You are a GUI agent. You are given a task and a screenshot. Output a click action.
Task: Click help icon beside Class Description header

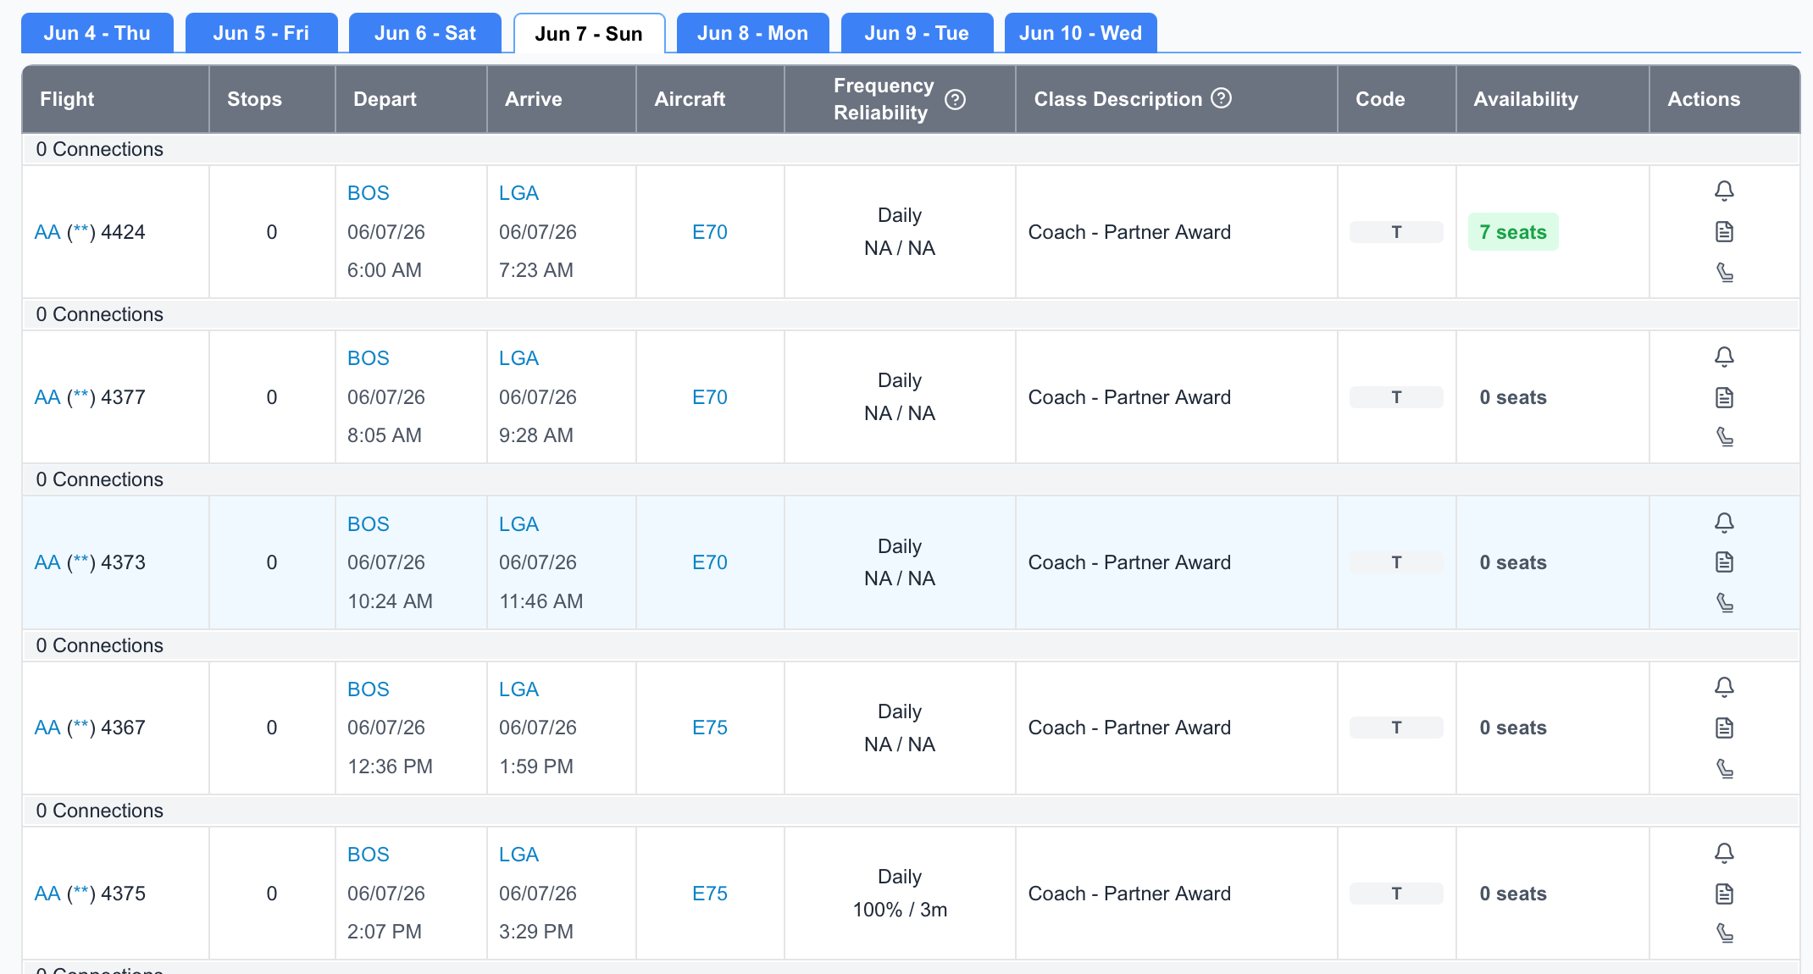[1221, 98]
